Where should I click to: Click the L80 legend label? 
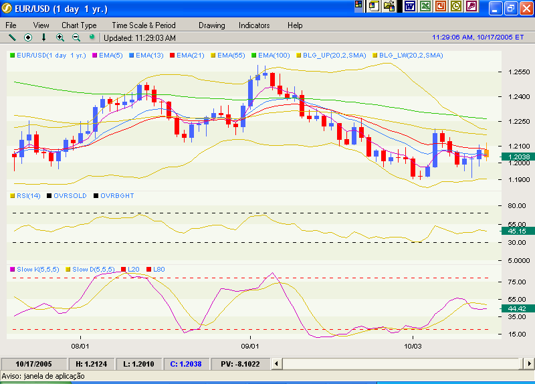pyautogui.click(x=159, y=270)
